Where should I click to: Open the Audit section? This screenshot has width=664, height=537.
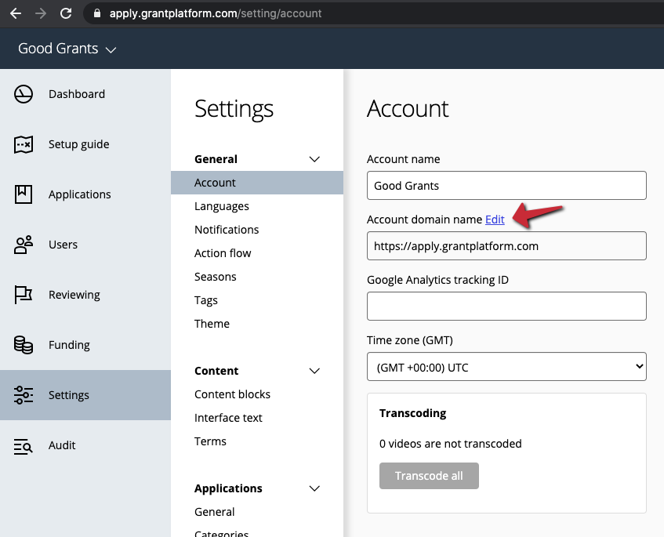(x=85, y=445)
